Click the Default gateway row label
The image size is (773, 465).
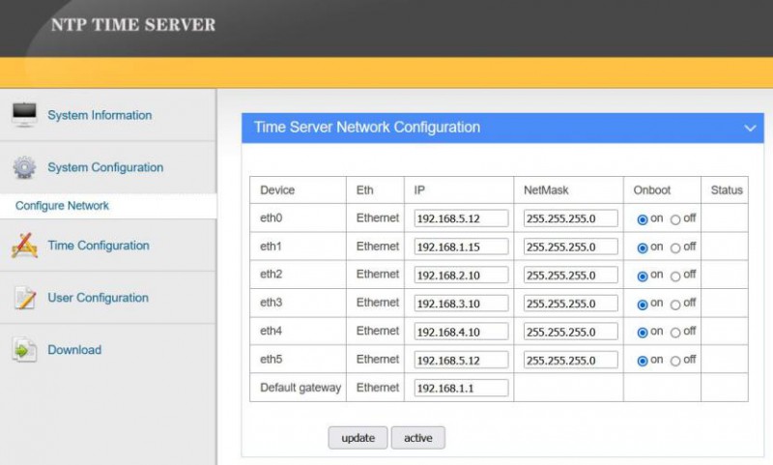click(x=301, y=388)
